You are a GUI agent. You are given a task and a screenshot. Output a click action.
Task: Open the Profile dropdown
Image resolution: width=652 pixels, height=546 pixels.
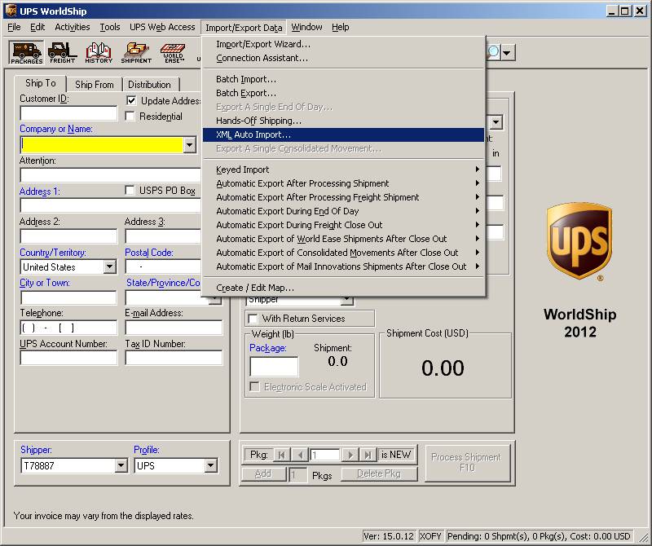[211, 465]
